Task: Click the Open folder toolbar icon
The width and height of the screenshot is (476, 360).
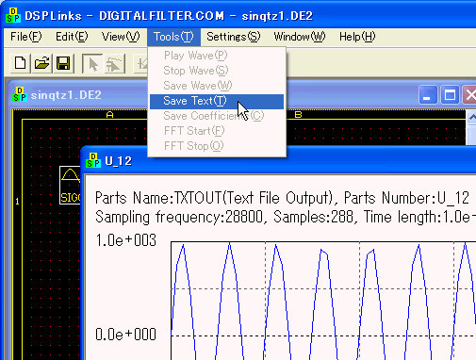Action: (41, 63)
